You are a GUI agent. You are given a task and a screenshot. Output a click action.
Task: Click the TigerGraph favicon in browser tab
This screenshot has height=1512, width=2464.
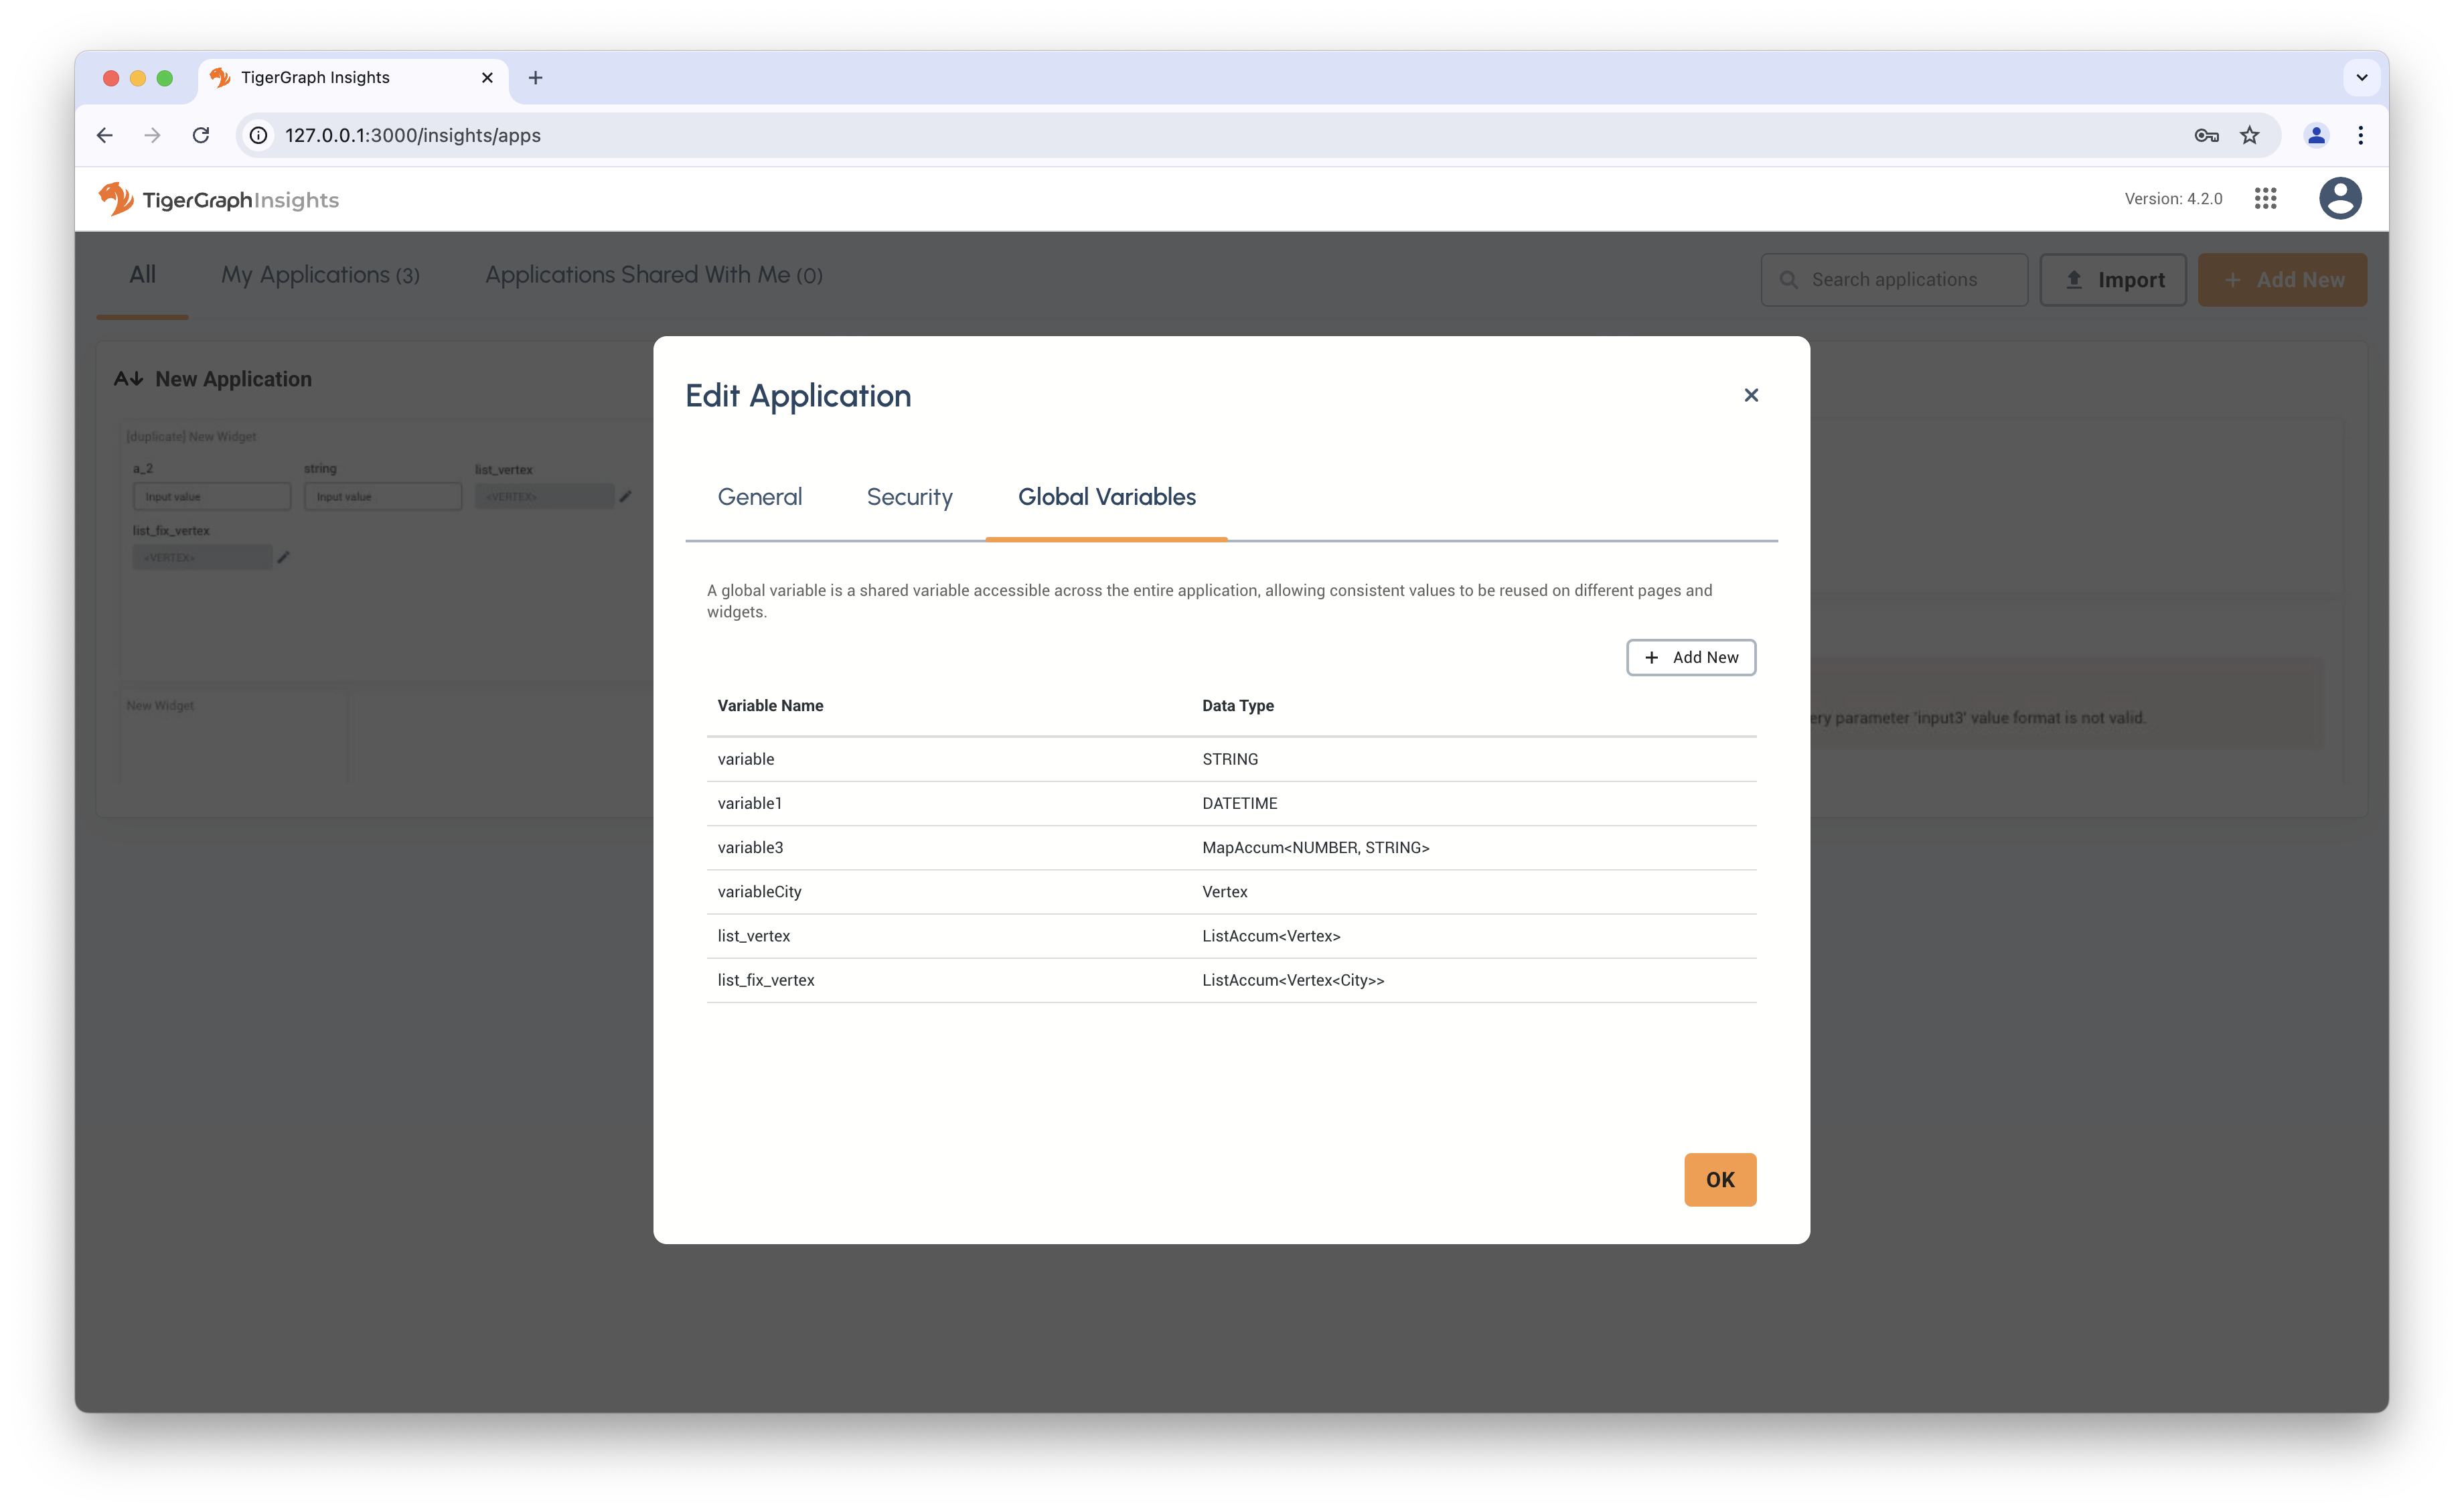(220, 78)
